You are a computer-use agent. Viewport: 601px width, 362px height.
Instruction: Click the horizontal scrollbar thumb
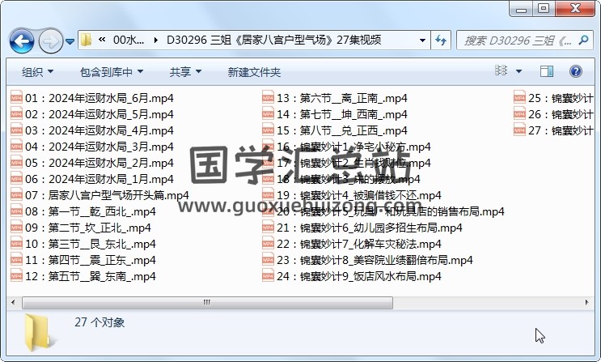(207, 303)
